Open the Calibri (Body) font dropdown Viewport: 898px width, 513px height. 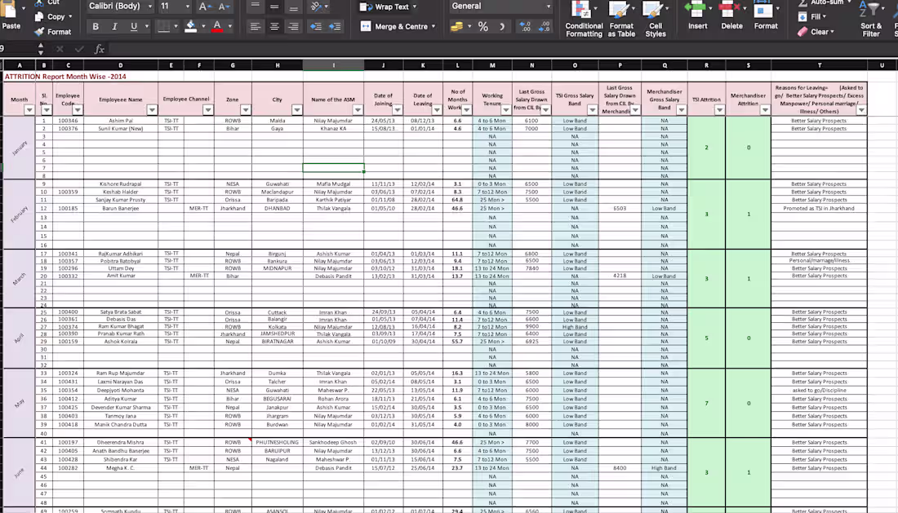pyautogui.click(x=149, y=7)
